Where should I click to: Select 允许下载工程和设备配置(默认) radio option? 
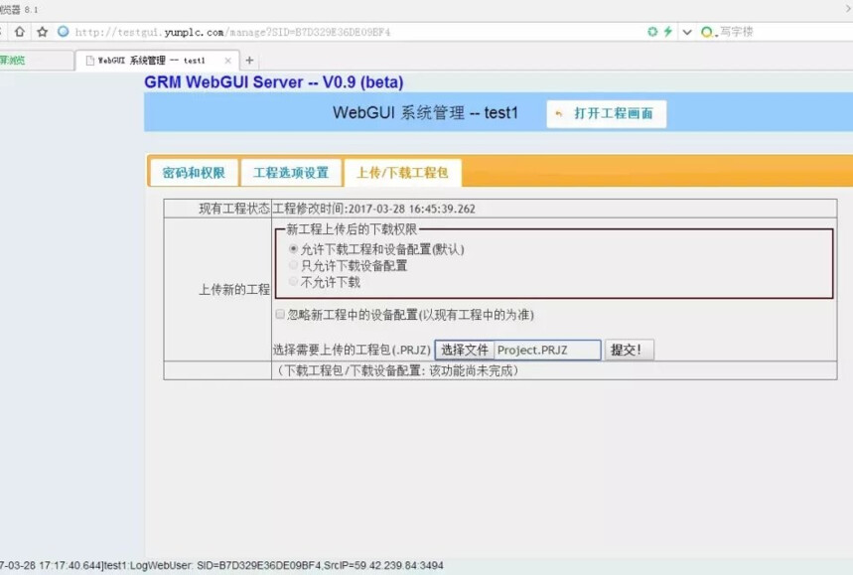click(294, 249)
